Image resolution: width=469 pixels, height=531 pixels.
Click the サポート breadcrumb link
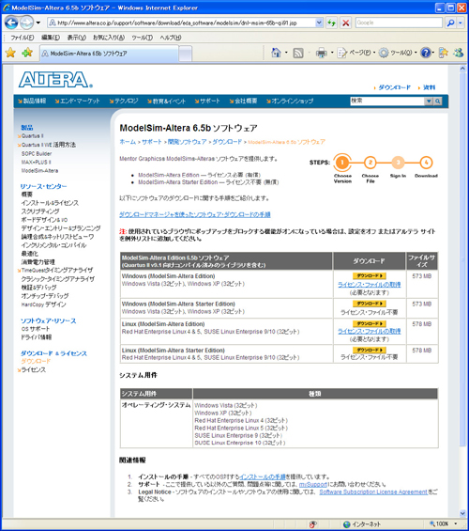[151, 142]
